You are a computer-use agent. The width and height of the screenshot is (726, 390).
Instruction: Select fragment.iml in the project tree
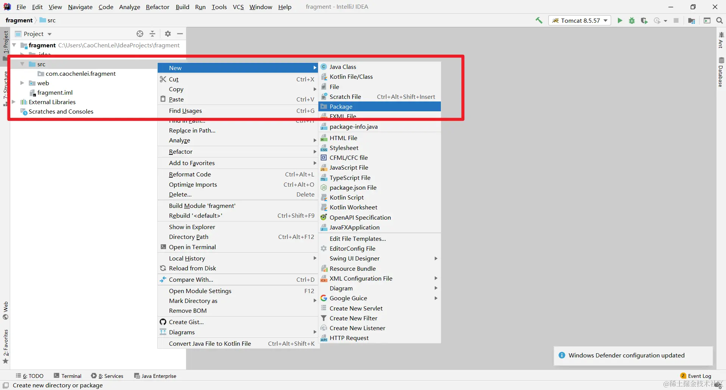click(x=55, y=92)
